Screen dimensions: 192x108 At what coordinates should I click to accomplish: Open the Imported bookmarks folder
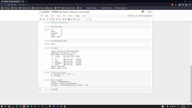coord(49,8)
